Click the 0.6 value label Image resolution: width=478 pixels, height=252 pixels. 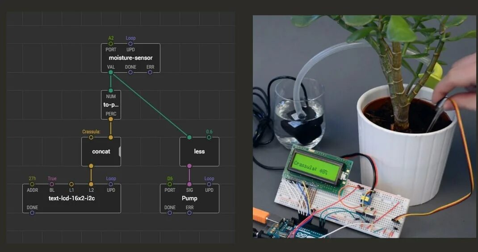209,132
